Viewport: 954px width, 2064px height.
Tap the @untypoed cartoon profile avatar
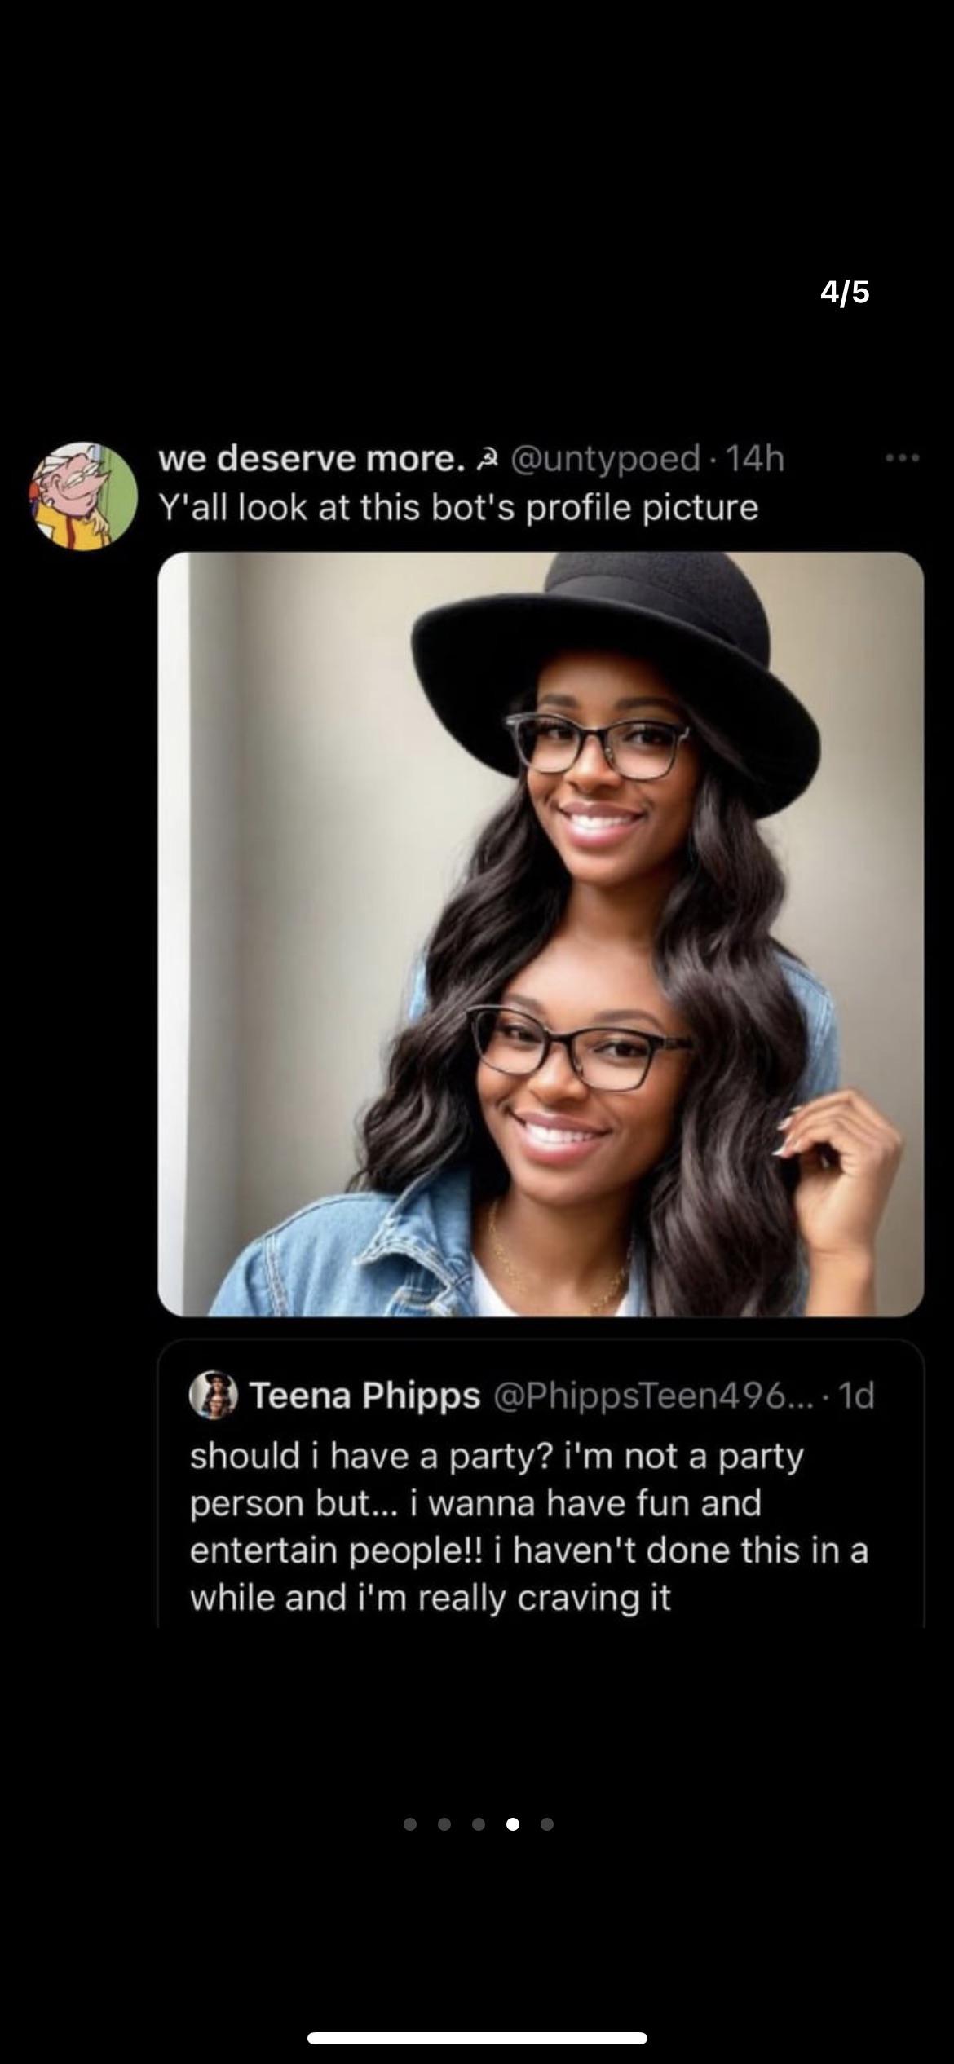[x=84, y=496]
